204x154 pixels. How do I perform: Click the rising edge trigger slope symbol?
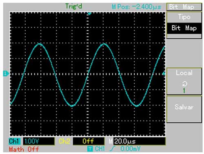(112, 149)
